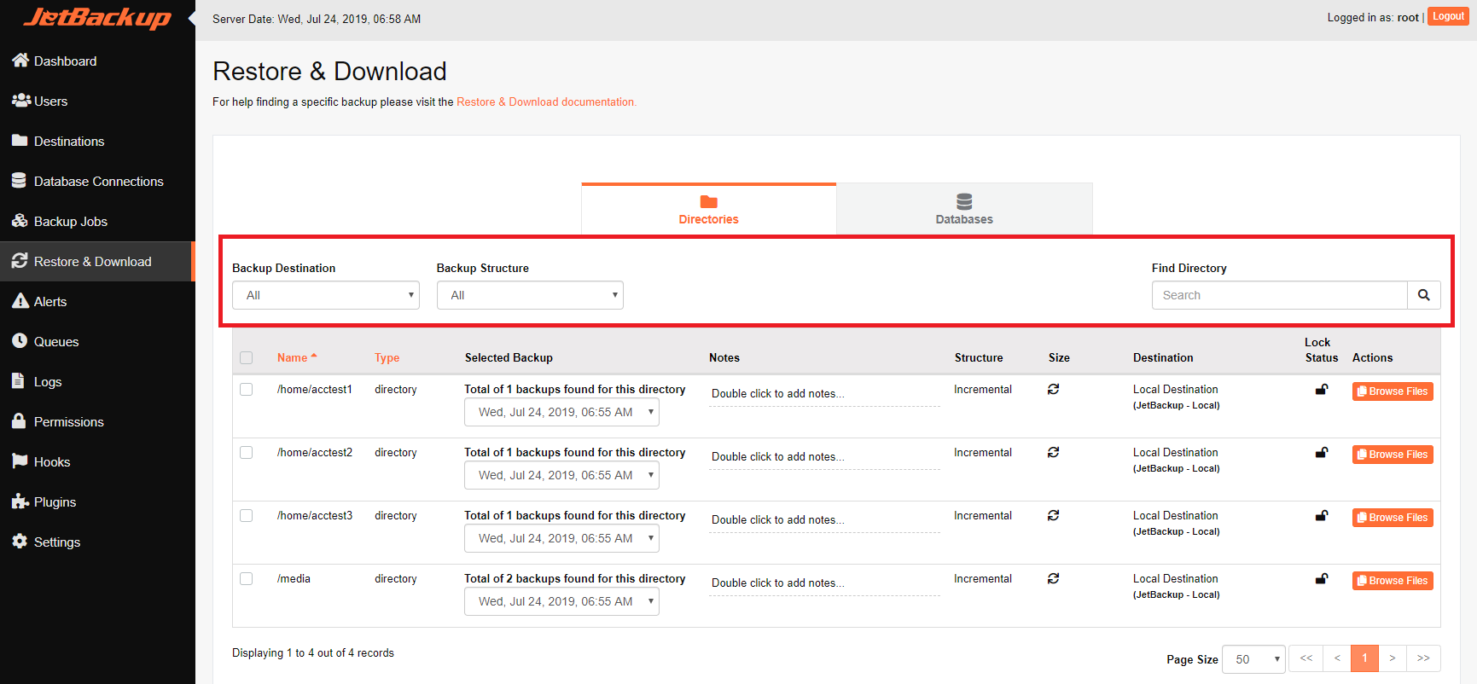The width and height of the screenshot is (1477, 684).
Task: Add notes for /media row
Action: (x=824, y=583)
